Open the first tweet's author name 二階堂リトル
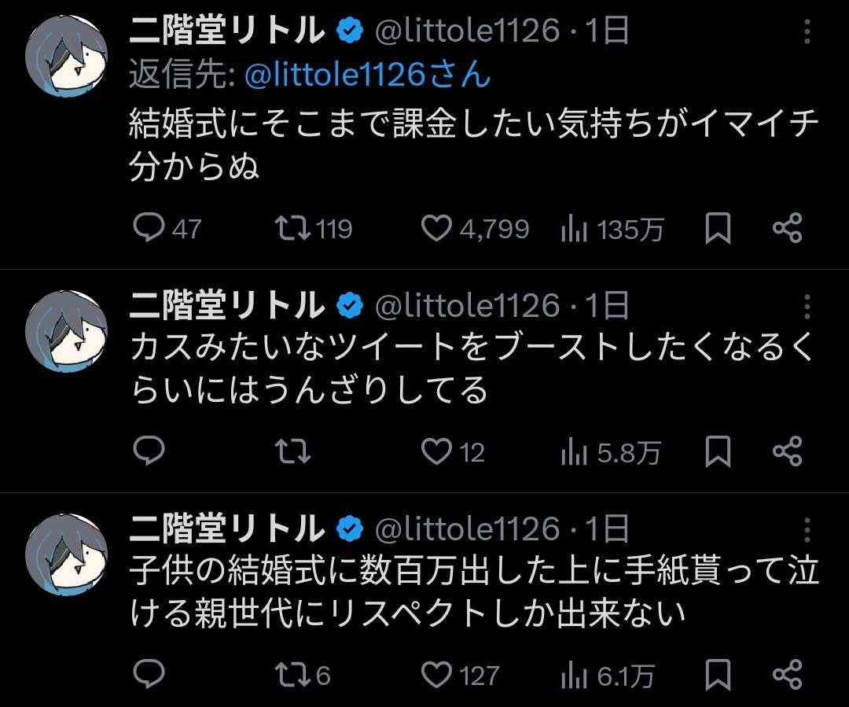849x707 pixels. [x=227, y=31]
